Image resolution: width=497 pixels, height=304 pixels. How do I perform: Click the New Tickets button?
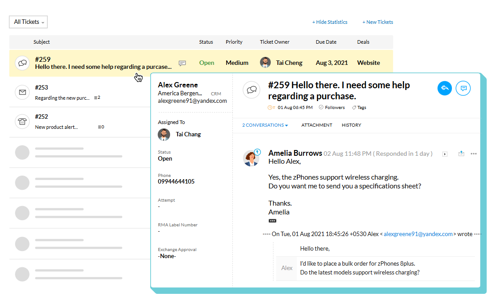coord(378,22)
